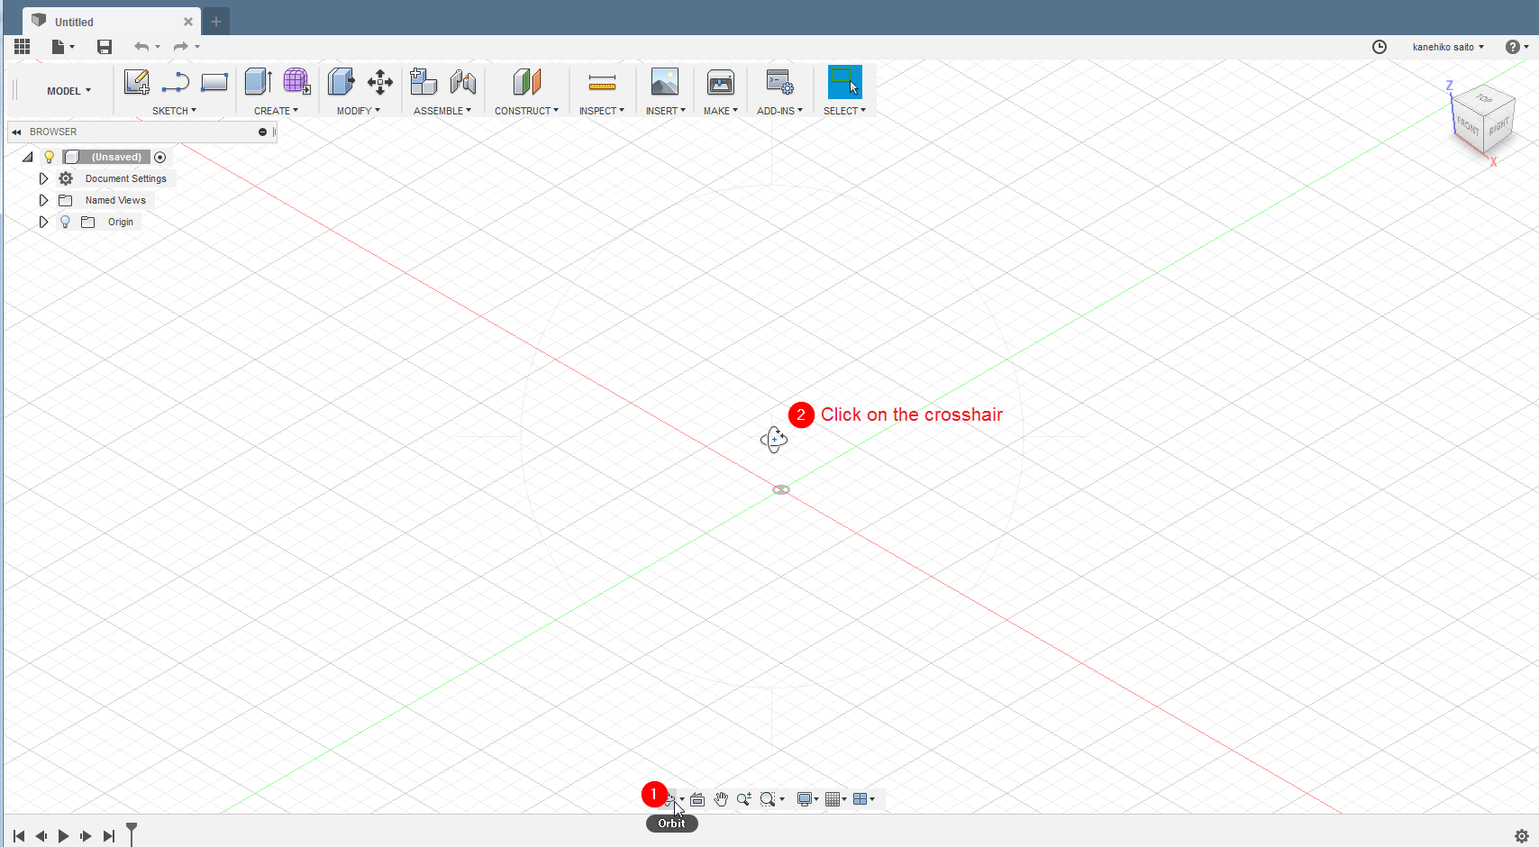Click the Look At tool icon

697,799
